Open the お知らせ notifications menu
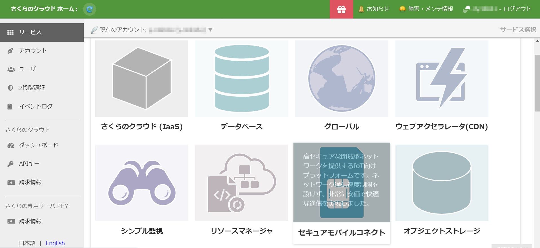Screen dimensions: 540x248 pos(374,9)
